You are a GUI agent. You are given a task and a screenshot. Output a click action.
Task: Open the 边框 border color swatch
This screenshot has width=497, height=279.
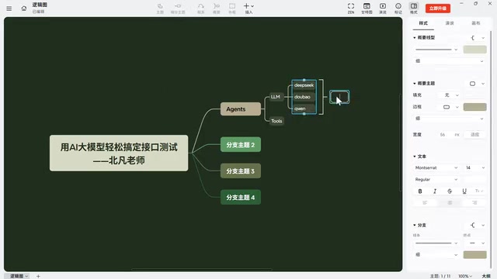(x=474, y=107)
